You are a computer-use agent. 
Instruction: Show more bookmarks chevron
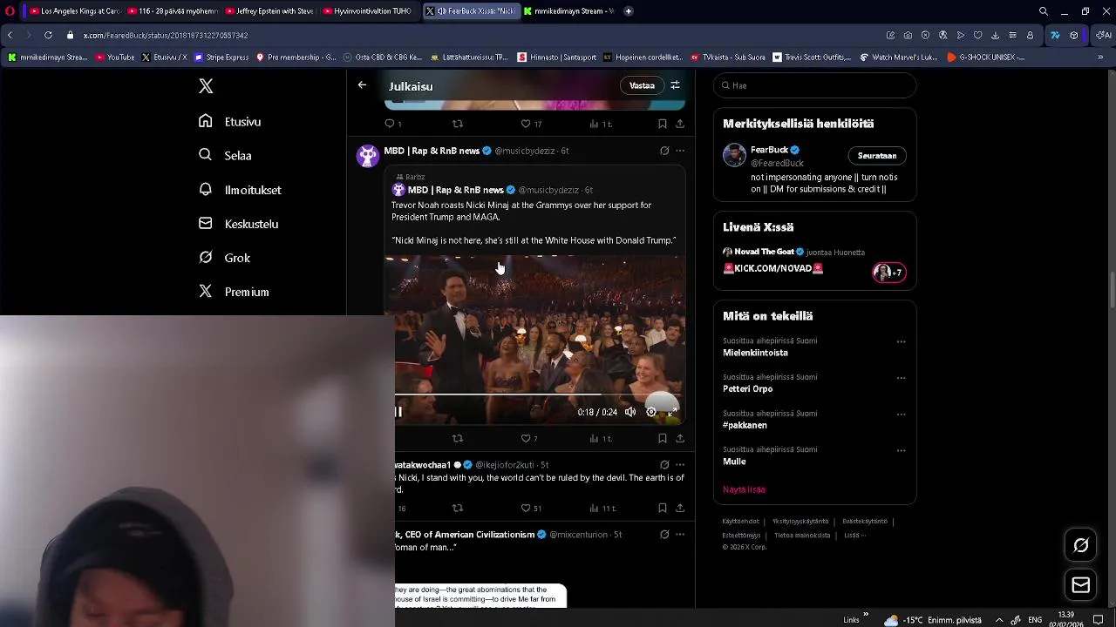click(x=1100, y=57)
